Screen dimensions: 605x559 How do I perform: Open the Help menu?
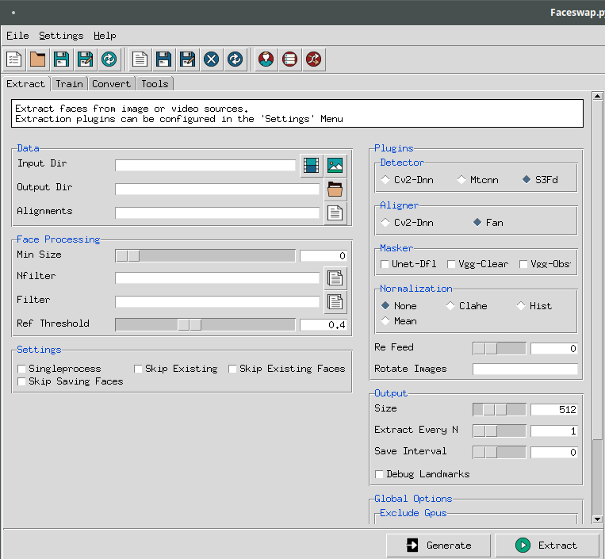click(105, 36)
